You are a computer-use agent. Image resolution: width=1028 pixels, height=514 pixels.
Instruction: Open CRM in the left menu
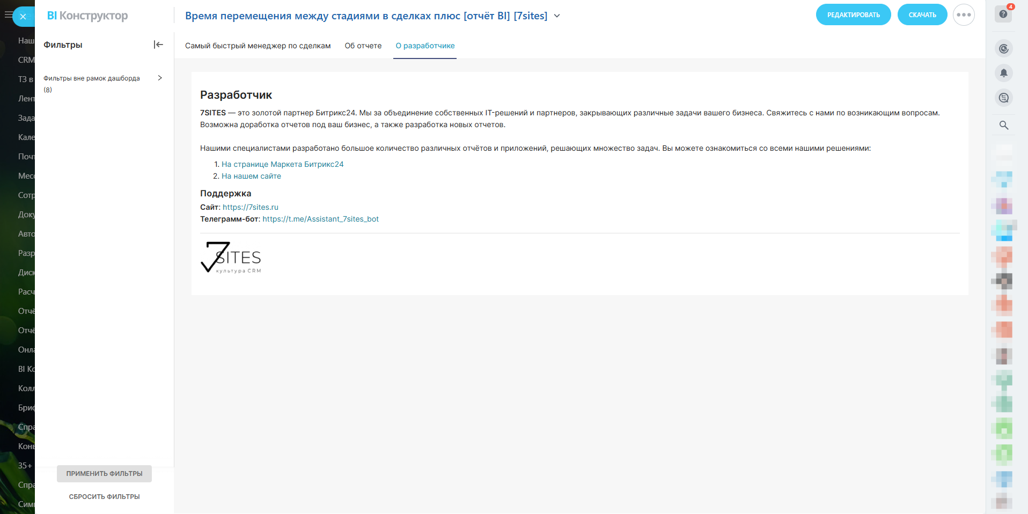26,60
